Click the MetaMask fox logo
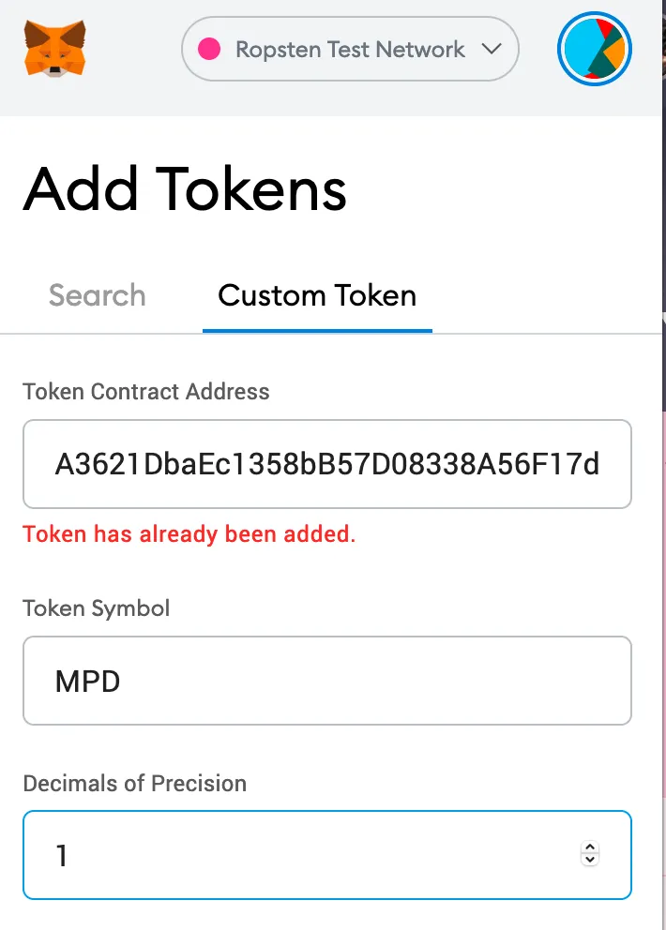The image size is (666, 930). [x=55, y=50]
